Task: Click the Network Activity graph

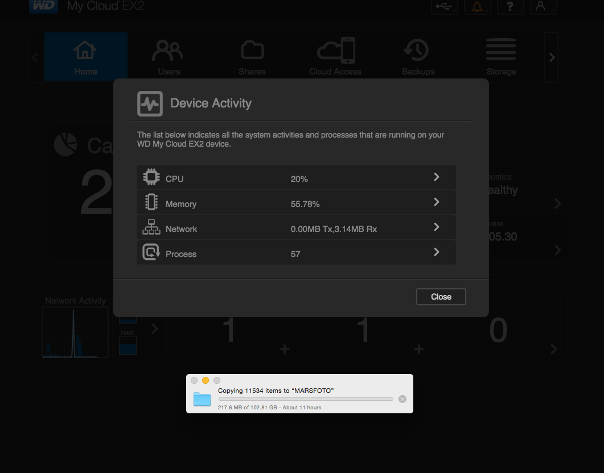Action: [x=75, y=332]
